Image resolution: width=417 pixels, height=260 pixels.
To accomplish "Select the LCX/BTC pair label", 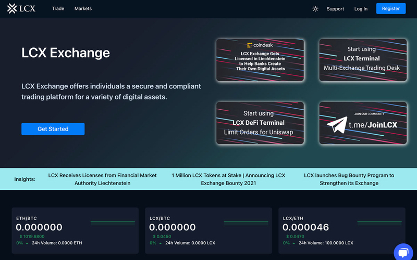I will 160,218.
